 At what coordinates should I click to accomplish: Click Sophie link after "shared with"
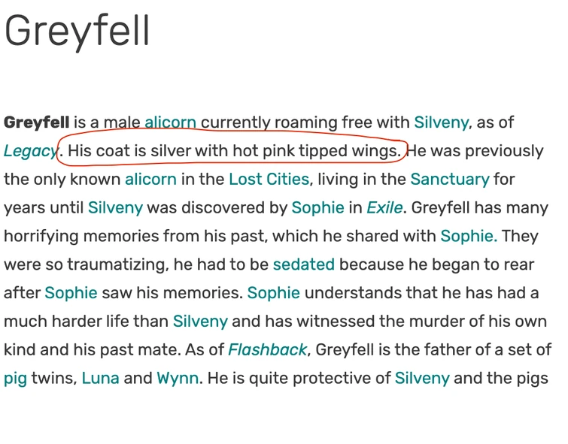[469, 236]
